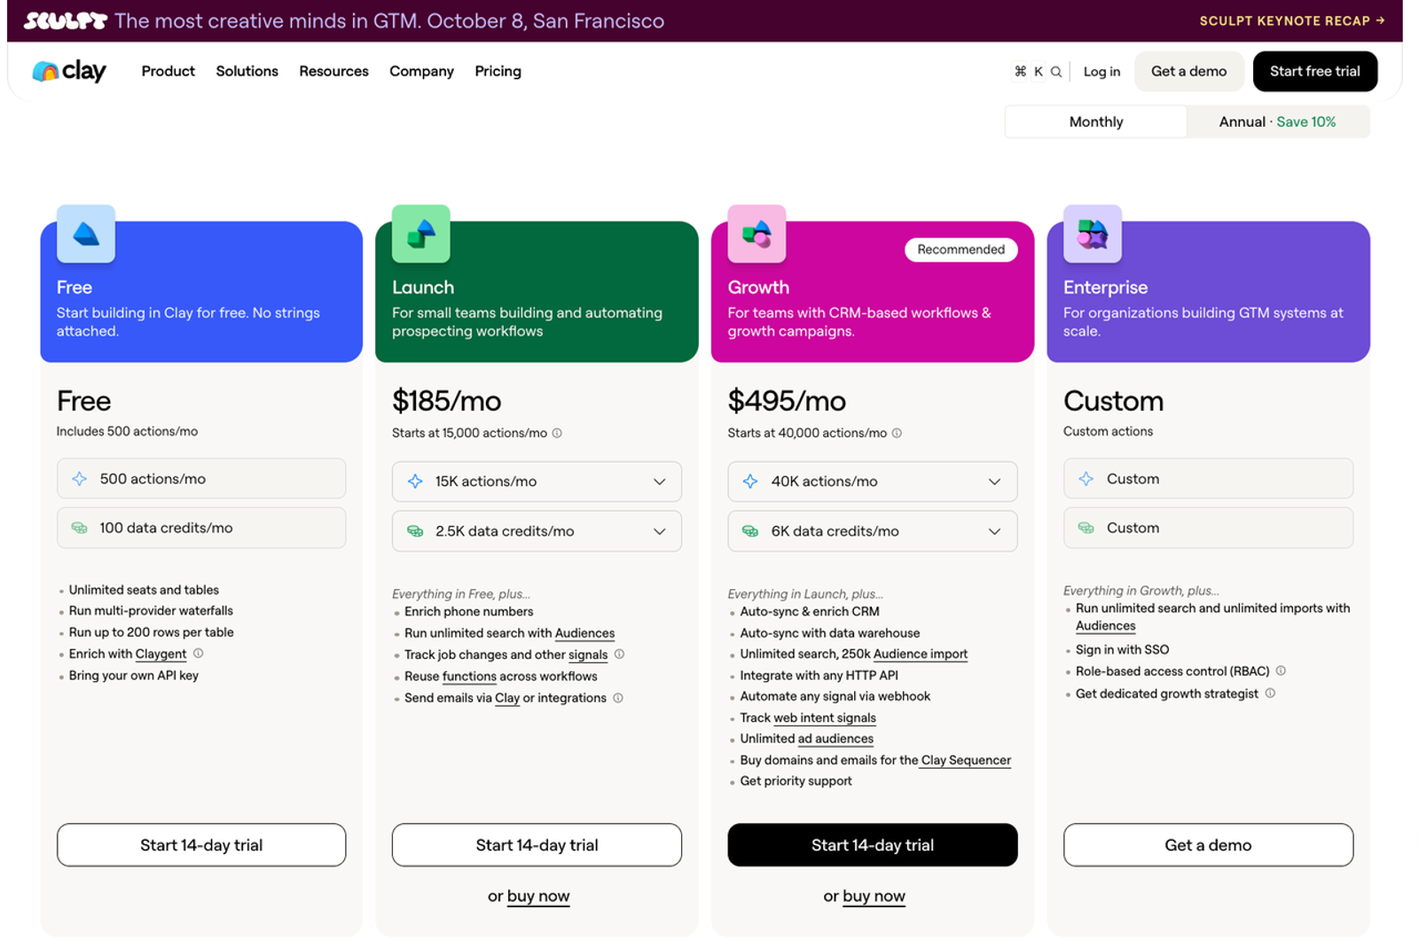Start 14-day trial on the Launch plan
Screen dimensions: 1419x940
tap(537, 845)
